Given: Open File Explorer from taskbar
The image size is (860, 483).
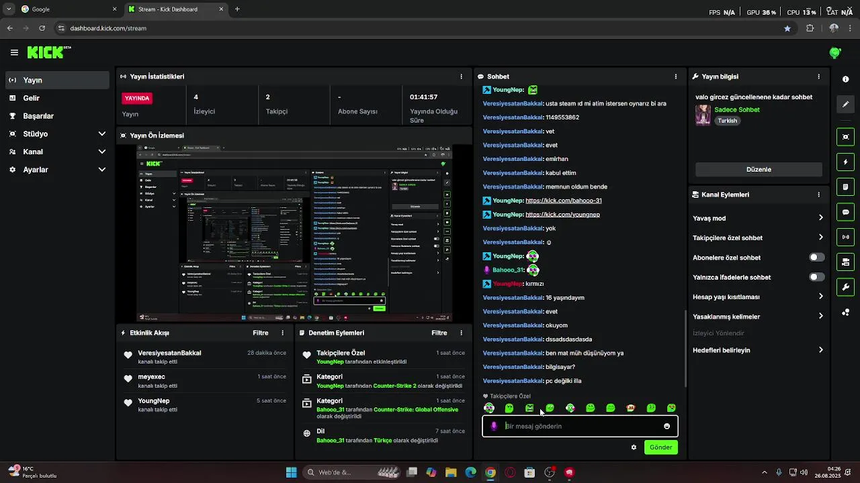Looking at the screenshot, I should coord(451,472).
